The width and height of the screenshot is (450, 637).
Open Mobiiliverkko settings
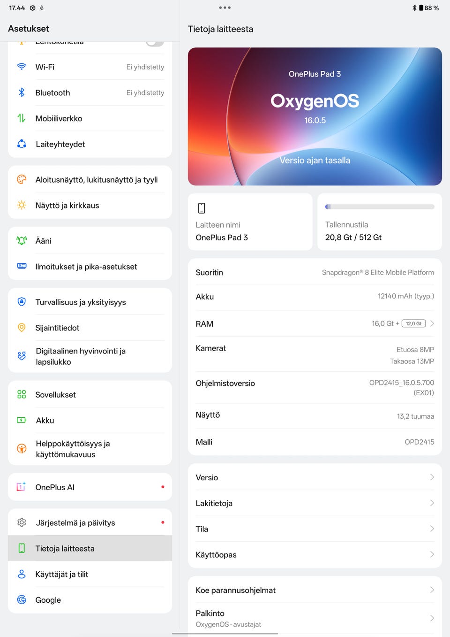pos(90,118)
